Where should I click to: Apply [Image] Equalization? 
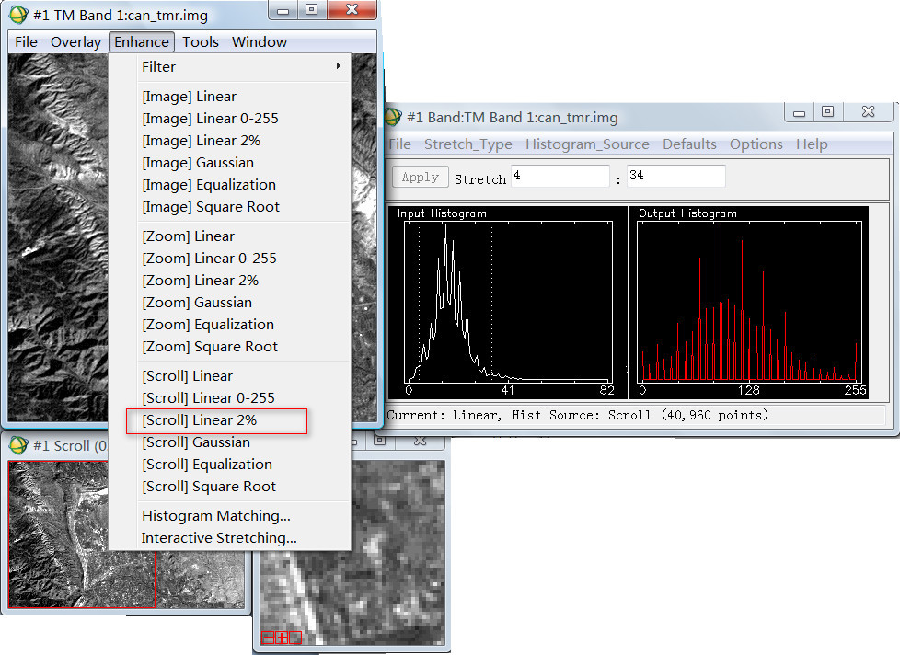(x=209, y=185)
